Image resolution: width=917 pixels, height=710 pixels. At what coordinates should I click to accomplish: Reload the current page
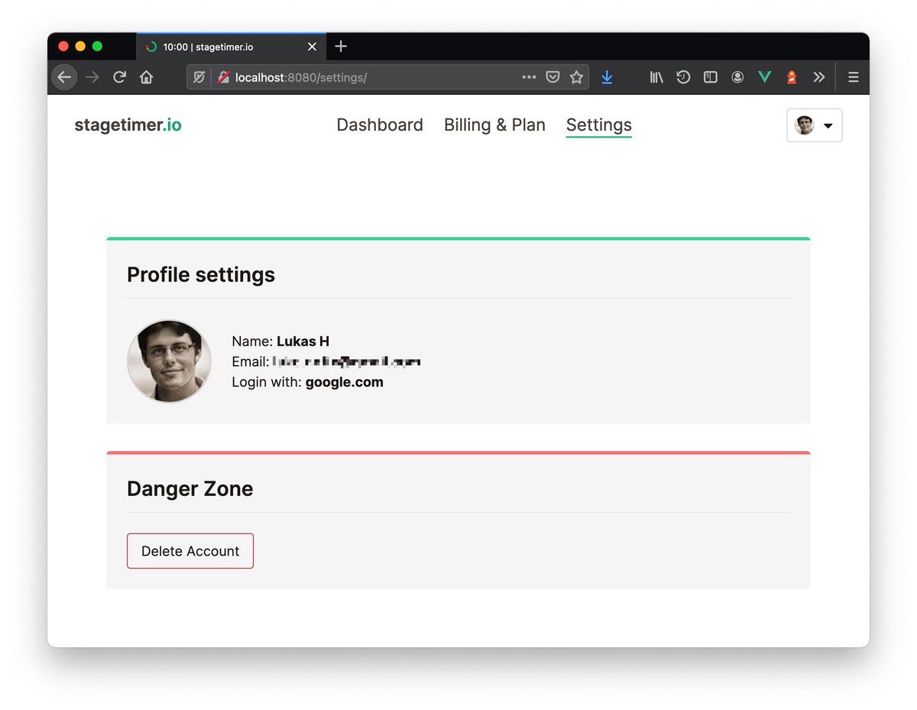(x=119, y=77)
